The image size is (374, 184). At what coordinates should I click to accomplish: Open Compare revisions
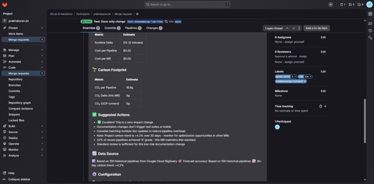pos(23,108)
